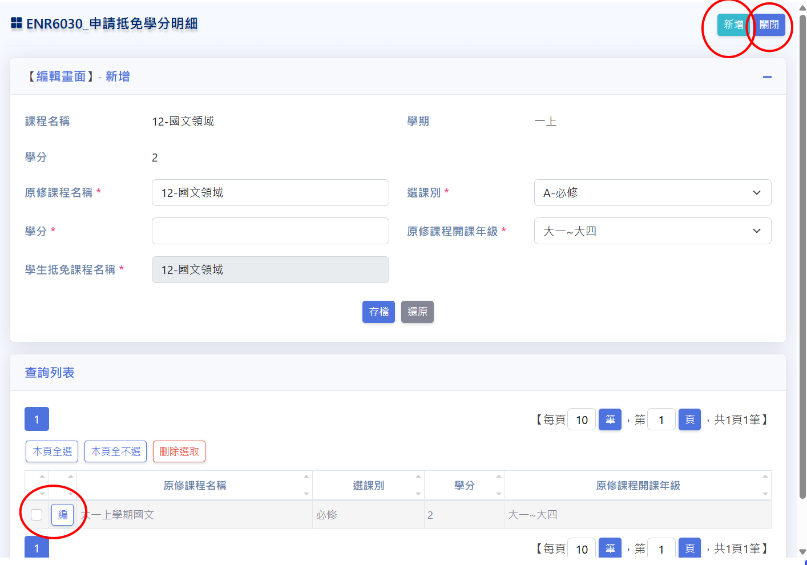Click the disabled 學生抵免課程名稱 field
Viewport: 807px width, 565px height.
[271, 269]
